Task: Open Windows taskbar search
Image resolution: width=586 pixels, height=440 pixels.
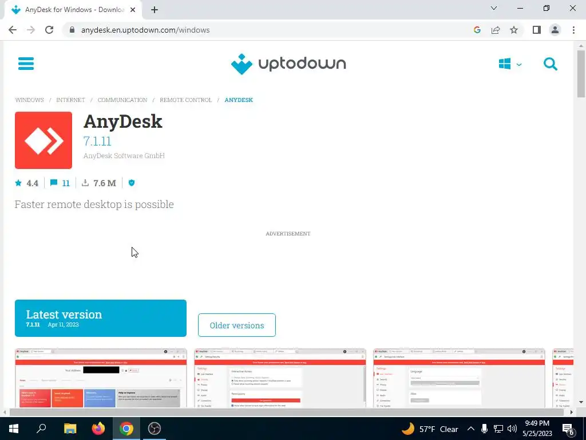Action: tap(41, 429)
